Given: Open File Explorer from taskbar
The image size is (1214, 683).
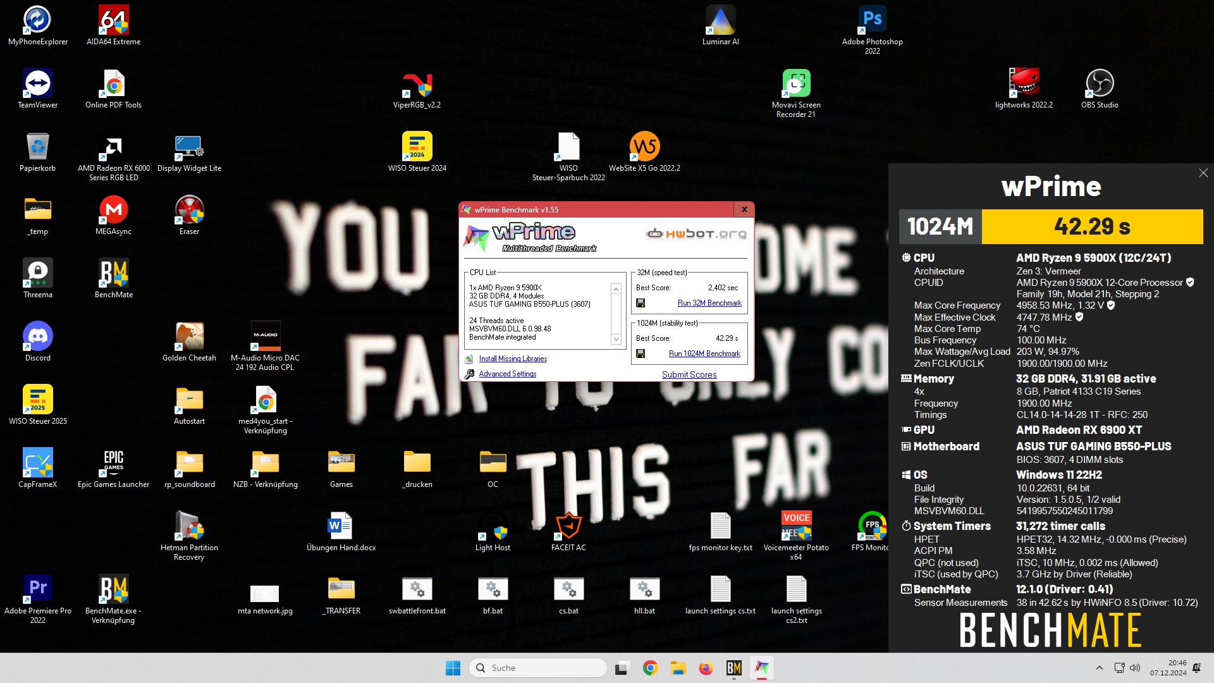Looking at the screenshot, I should tap(678, 668).
